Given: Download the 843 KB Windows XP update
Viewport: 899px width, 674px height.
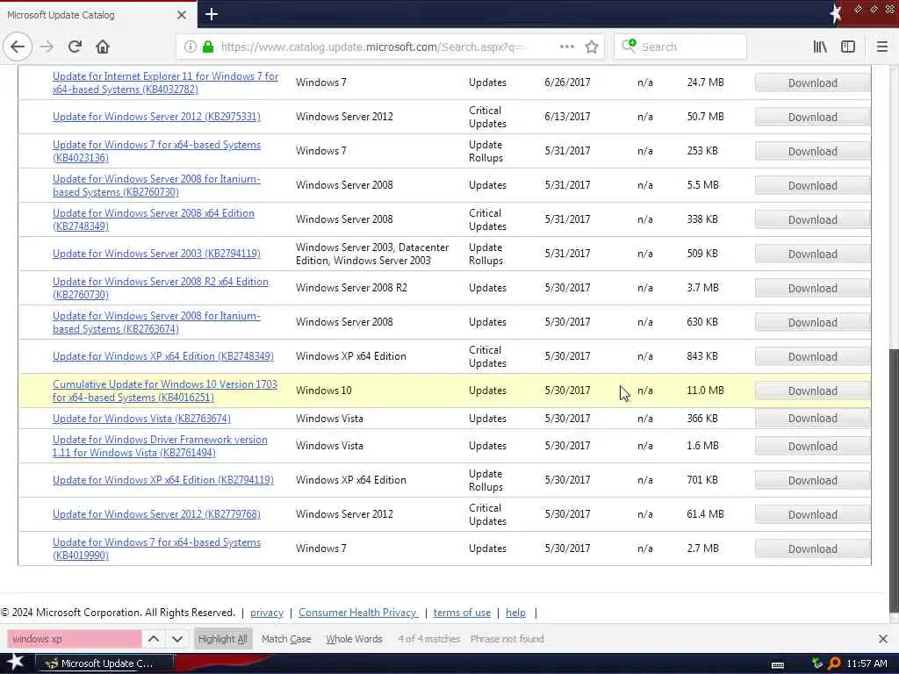Looking at the screenshot, I should (812, 356).
